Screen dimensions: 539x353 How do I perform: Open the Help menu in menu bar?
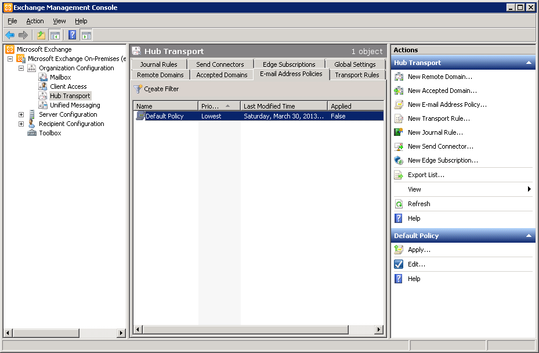(x=81, y=21)
